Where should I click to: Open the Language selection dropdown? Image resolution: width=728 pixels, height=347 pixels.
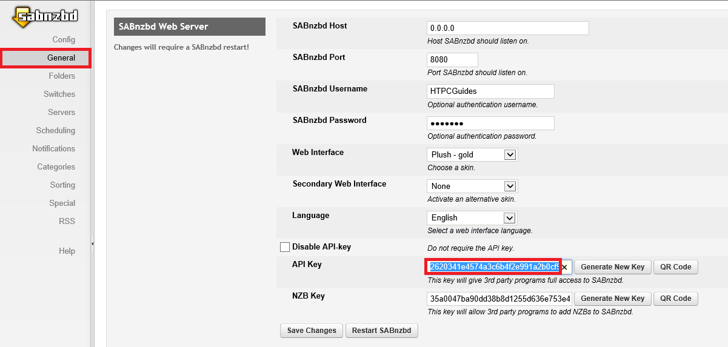click(472, 218)
